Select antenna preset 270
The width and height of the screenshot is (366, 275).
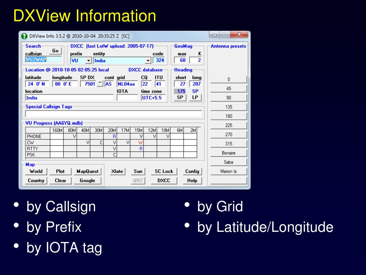(x=228, y=135)
